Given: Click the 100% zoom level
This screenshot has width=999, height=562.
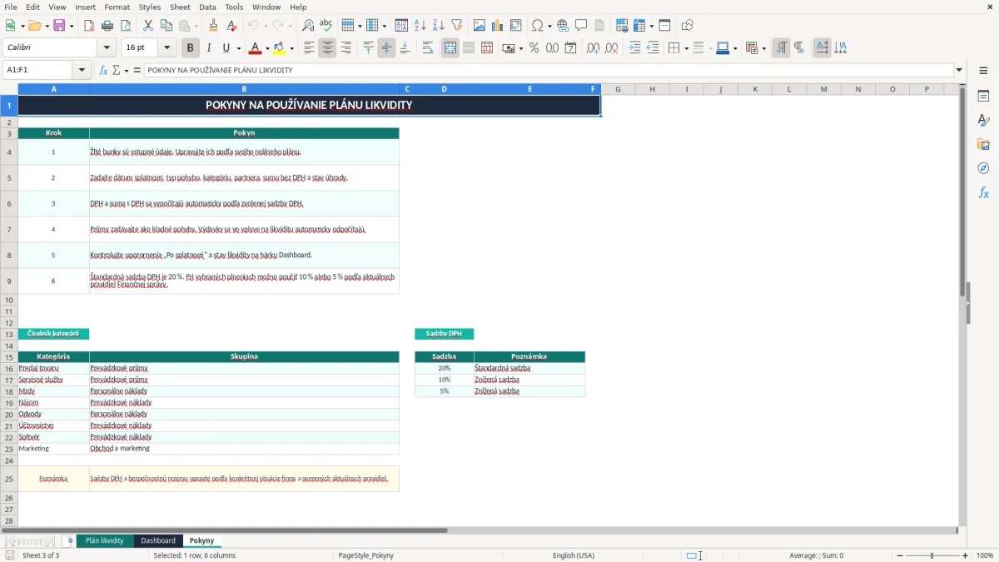Looking at the screenshot, I should pyautogui.click(x=985, y=555).
